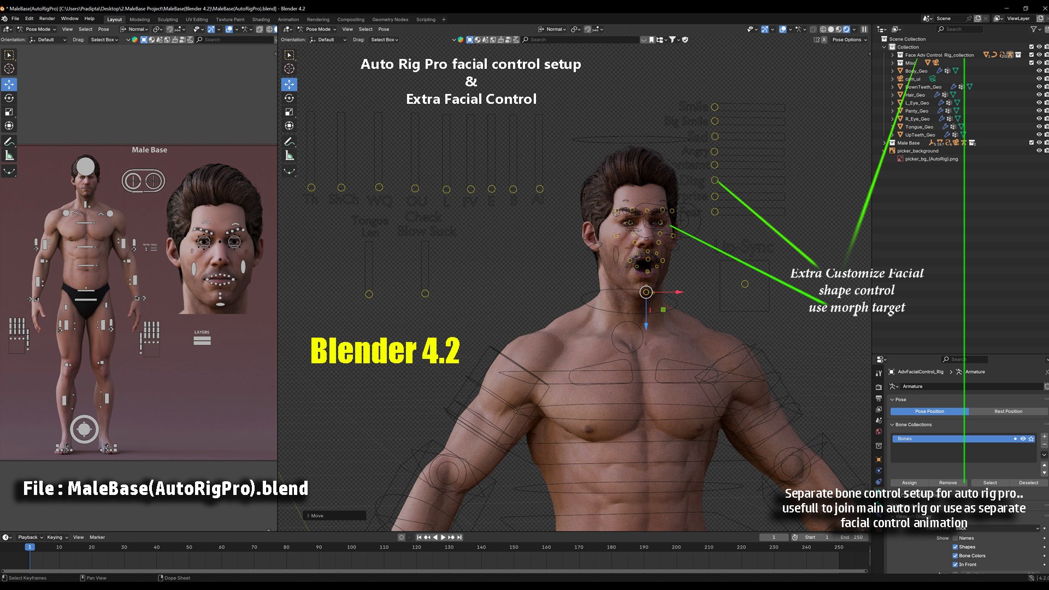Image resolution: width=1049 pixels, height=590 pixels.
Task: Click the Assign button for bone collections
Action: click(909, 483)
